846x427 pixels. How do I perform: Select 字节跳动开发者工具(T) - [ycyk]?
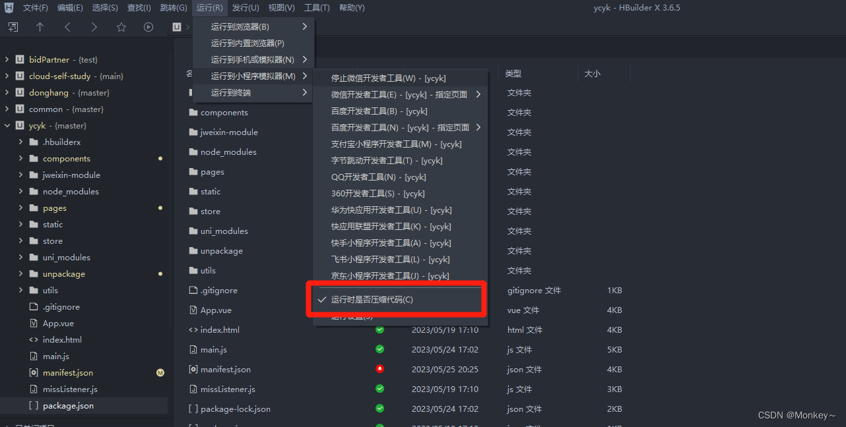[400, 160]
